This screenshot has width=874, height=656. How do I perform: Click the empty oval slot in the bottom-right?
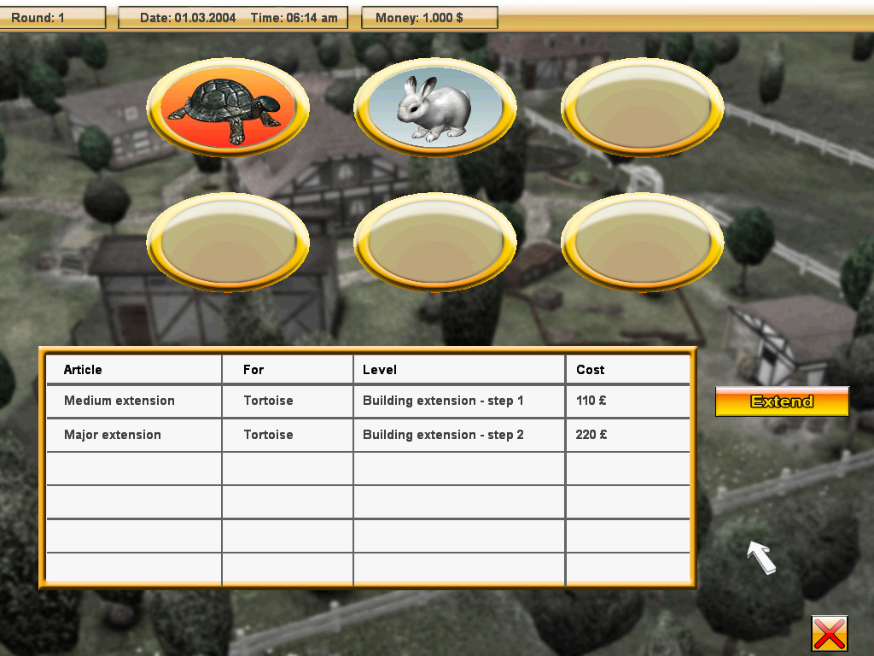click(642, 243)
